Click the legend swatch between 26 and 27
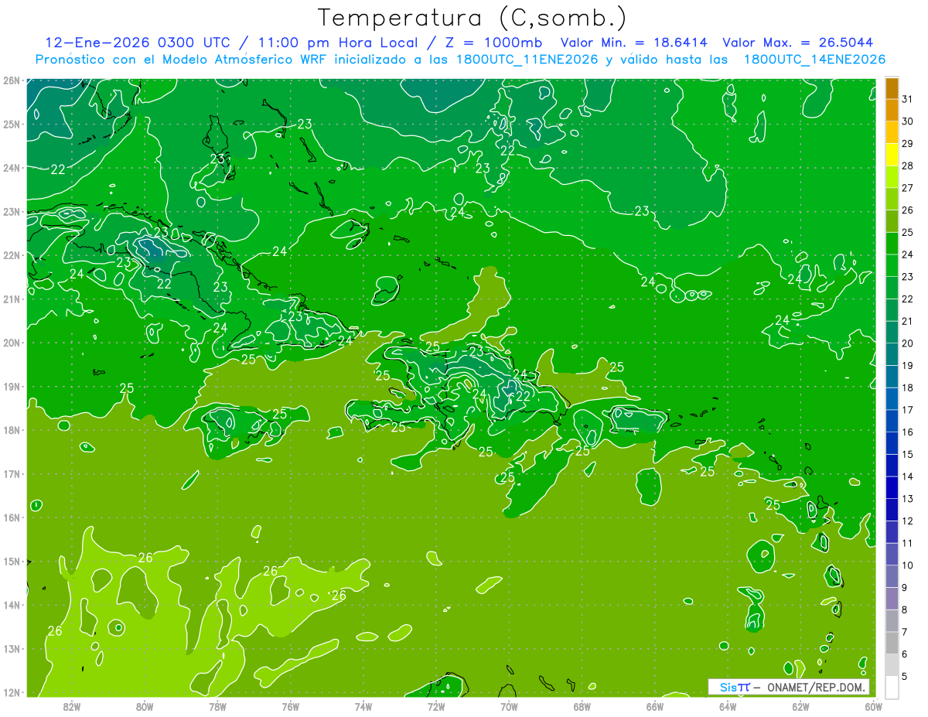Image resolution: width=928 pixels, height=717 pixels. pyautogui.click(x=892, y=199)
